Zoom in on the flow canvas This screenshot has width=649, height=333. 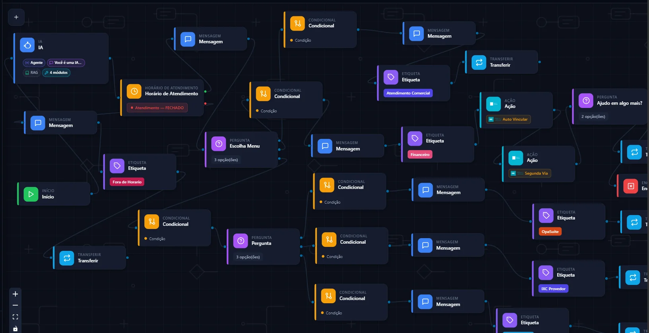pyautogui.click(x=16, y=294)
